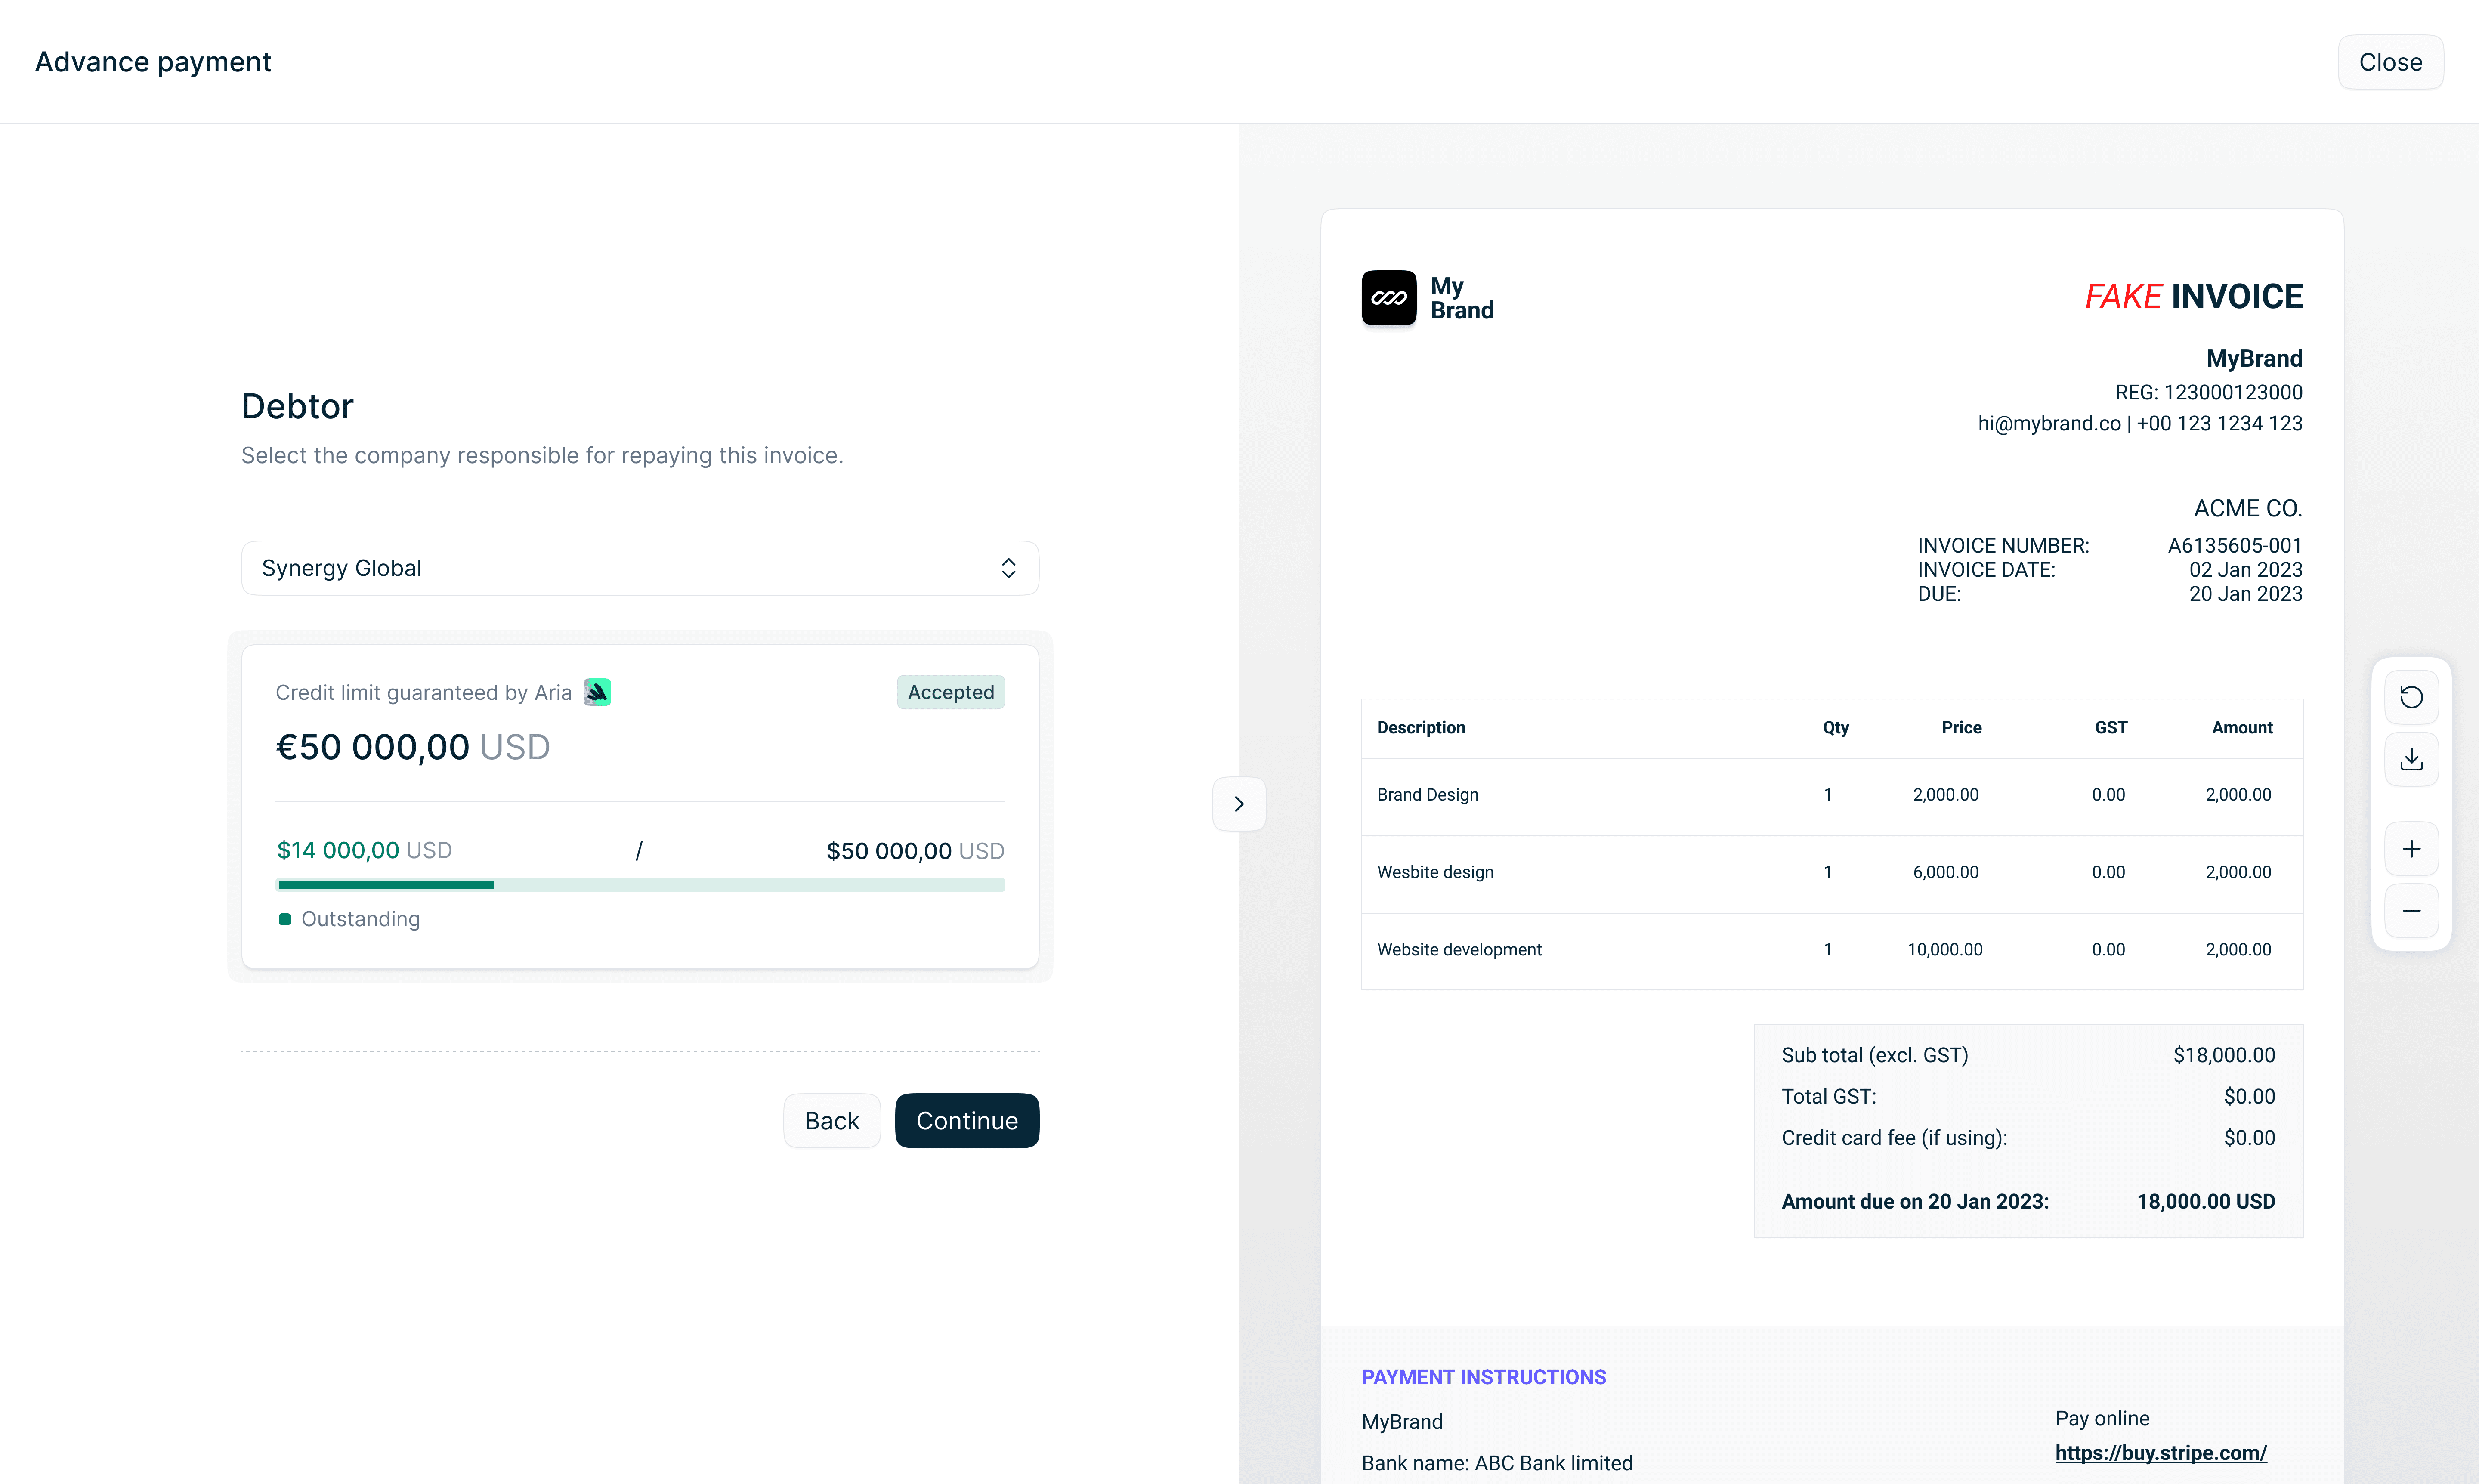Collapse the invoice panel with the chevron
This screenshot has height=1484, width=2479.
pyautogui.click(x=1239, y=804)
